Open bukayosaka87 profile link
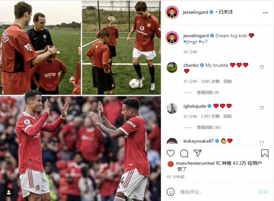 tap(198, 141)
